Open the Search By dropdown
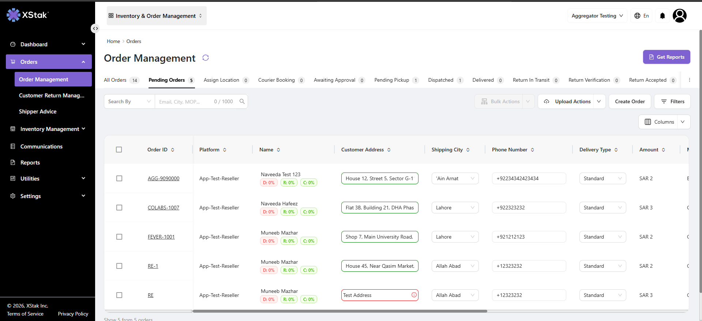 [129, 101]
